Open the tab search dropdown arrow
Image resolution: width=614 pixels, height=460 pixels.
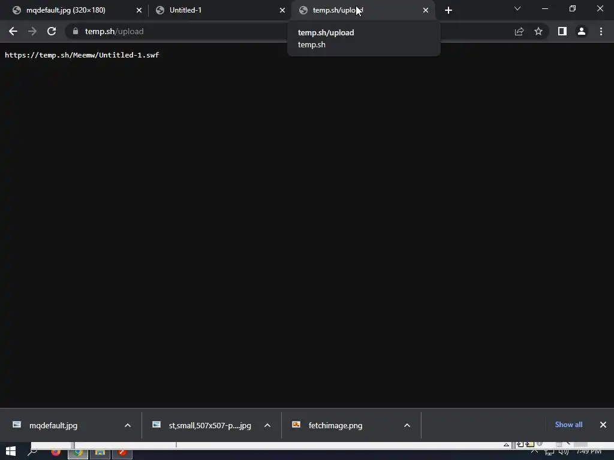(517, 8)
